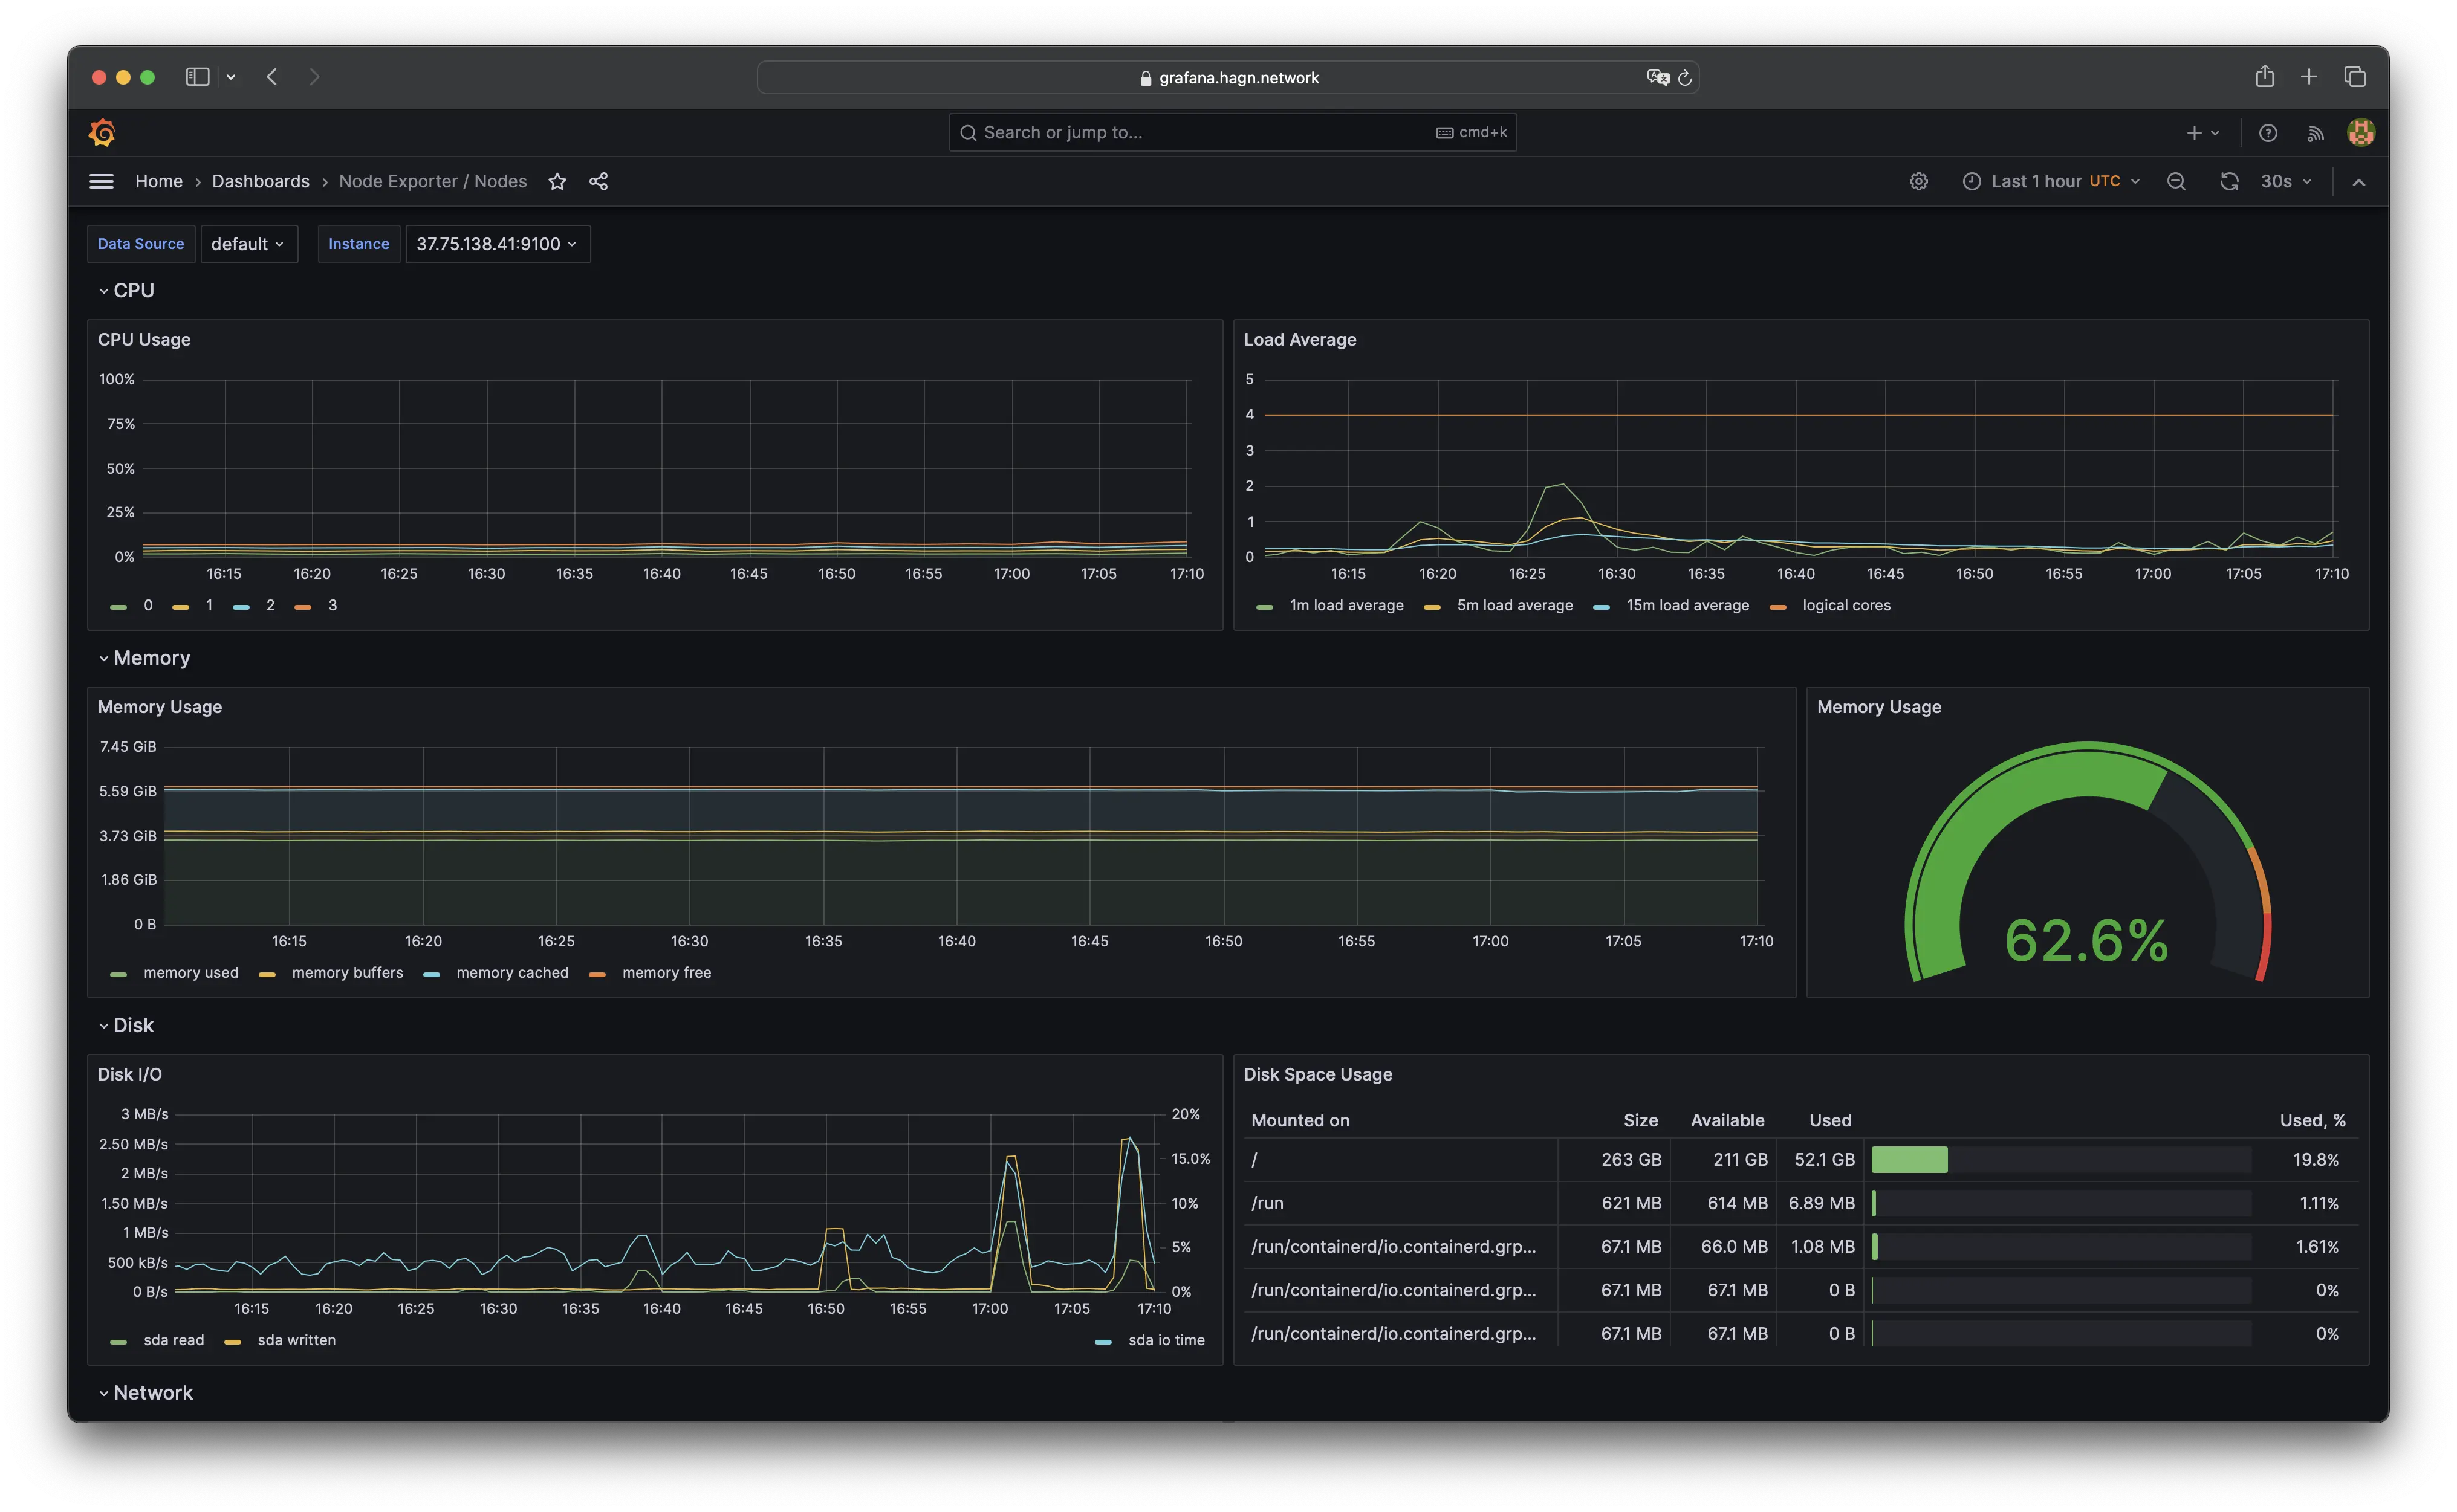2457x1512 pixels.
Task: Open dashboard settings gear
Action: [x=1918, y=181]
